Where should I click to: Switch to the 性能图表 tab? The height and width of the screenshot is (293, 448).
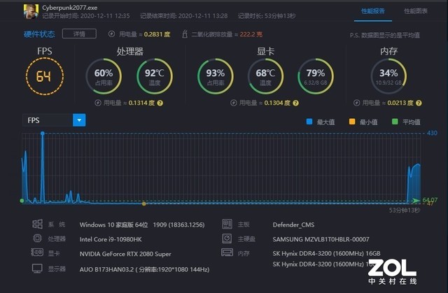click(416, 11)
